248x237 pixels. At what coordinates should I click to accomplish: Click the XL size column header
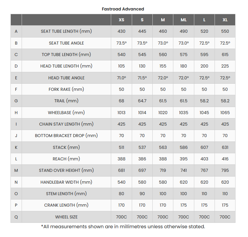(x=225, y=20)
